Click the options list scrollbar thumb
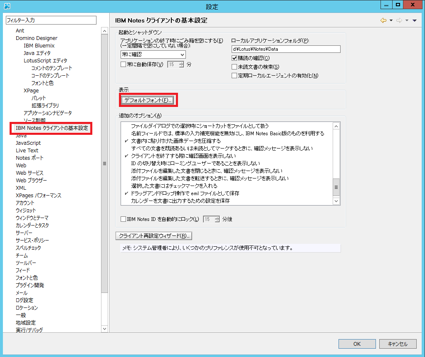The image size is (425, 357). pos(336,187)
